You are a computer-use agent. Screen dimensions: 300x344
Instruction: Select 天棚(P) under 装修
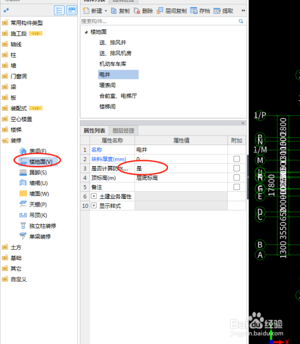coord(33,204)
